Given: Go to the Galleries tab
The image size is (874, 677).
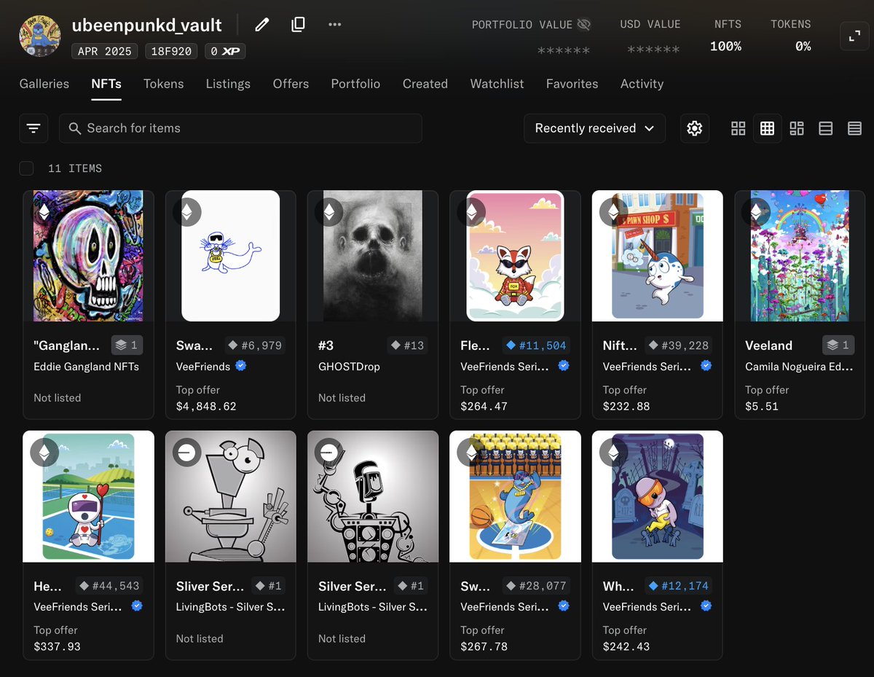Looking at the screenshot, I should pos(44,84).
